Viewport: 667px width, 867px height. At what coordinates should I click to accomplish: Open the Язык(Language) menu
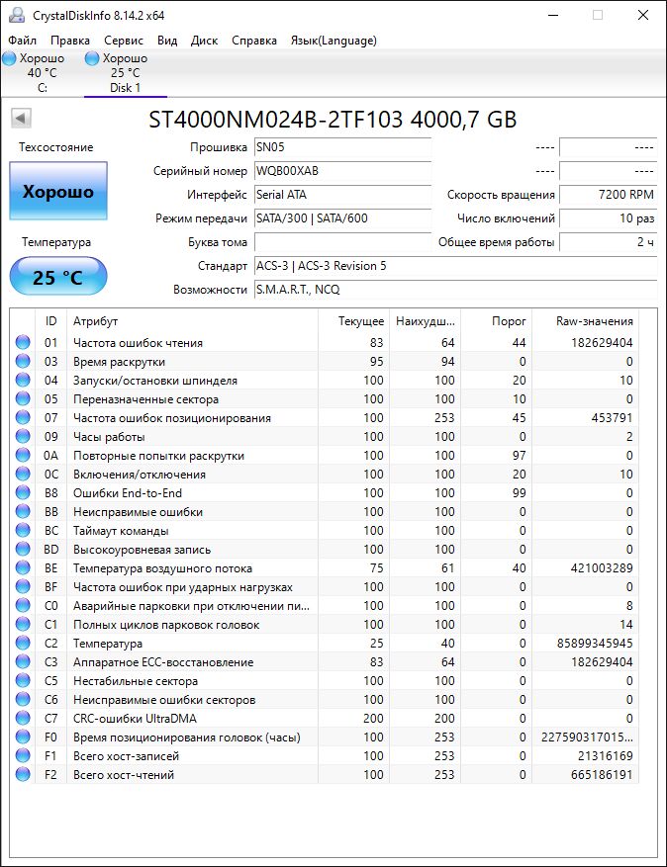click(x=333, y=41)
